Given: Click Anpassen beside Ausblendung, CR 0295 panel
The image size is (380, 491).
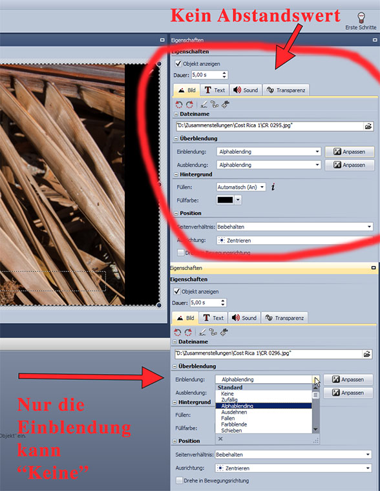Looking at the screenshot, I should coord(350,165).
